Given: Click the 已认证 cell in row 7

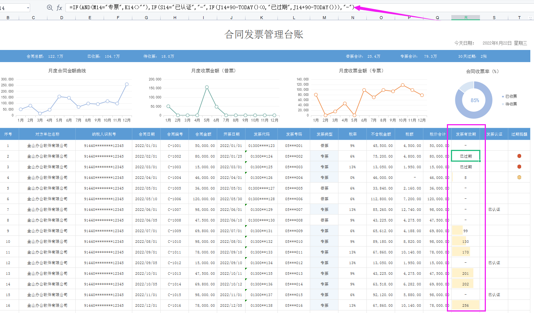Looking at the screenshot, I should click(x=494, y=209).
